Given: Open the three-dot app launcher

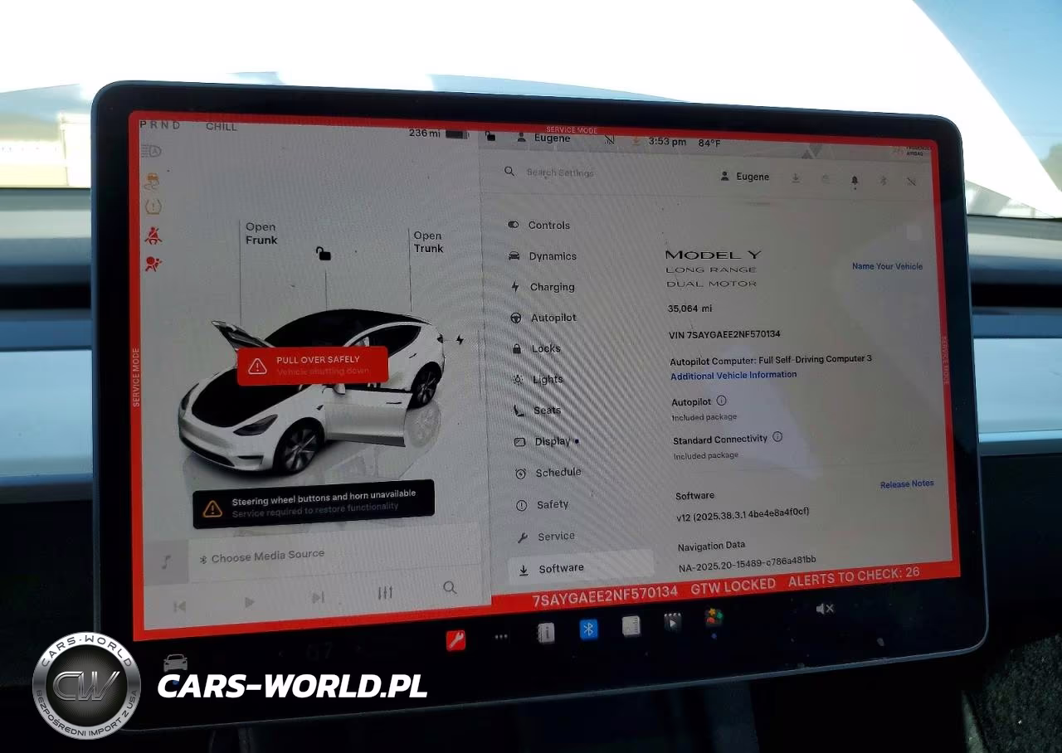Looking at the screenshot, I should pyautogui.click(x=501, y=637).
